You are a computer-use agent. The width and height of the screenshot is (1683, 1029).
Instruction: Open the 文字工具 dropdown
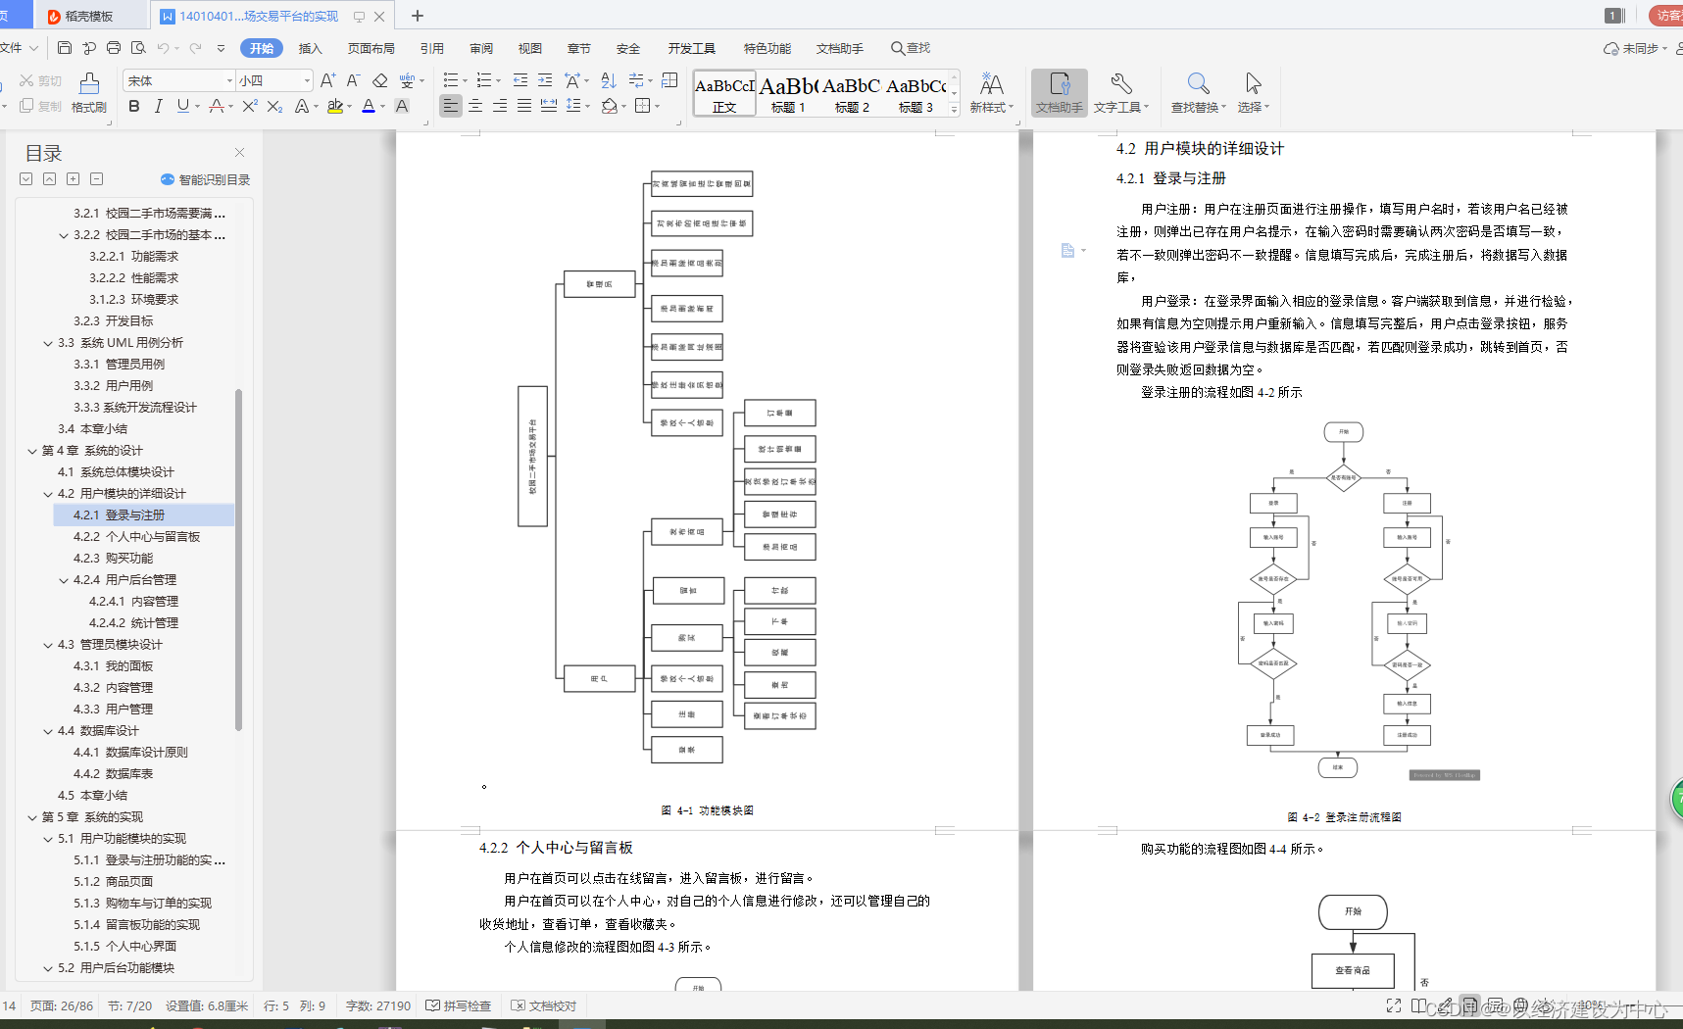[1121, 93]
